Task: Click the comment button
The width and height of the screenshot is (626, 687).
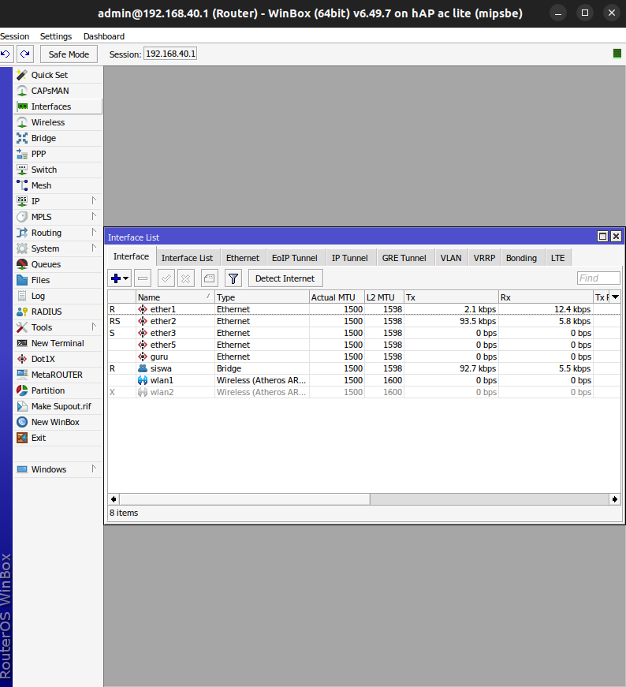Action: (x=210, y=278)
